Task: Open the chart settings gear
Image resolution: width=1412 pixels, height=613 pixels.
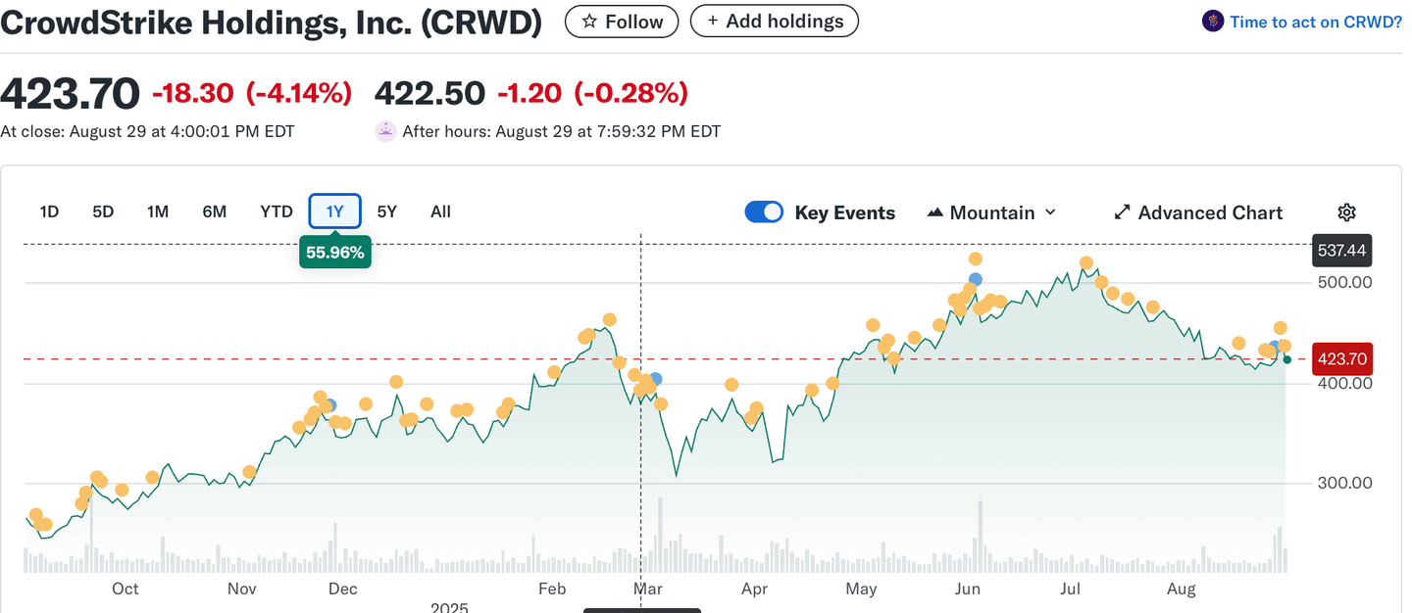Action: point(1346,212)
